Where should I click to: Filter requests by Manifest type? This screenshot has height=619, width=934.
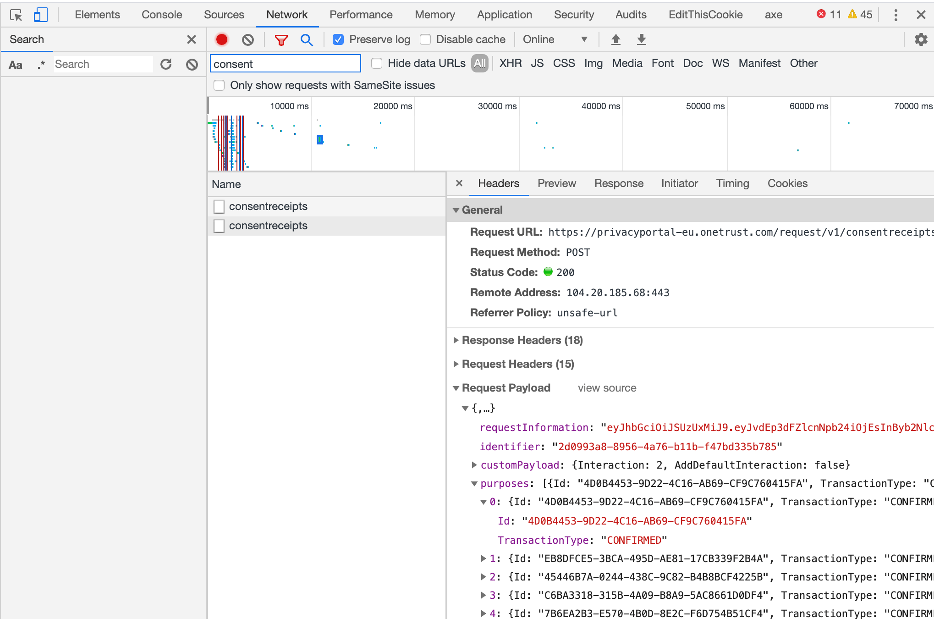(x=759, y=63)
